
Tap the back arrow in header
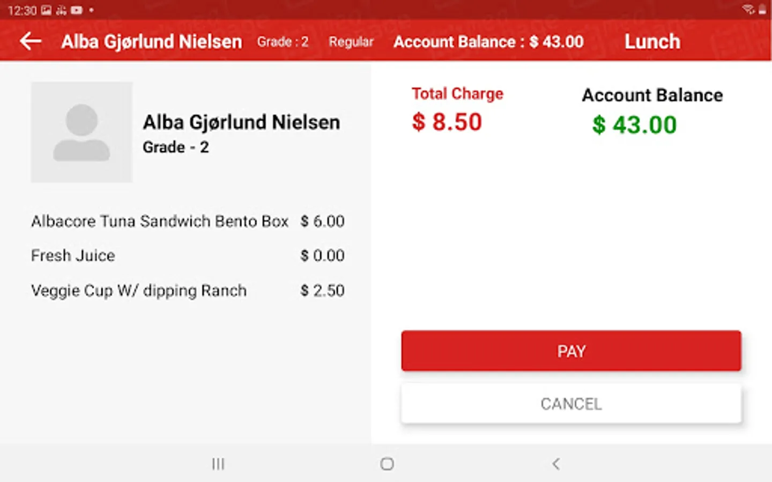click(31, 41)
